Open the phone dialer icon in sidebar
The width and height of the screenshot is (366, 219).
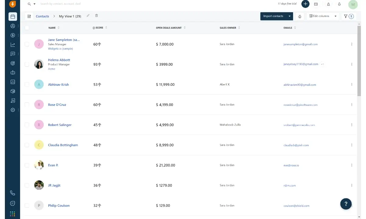point(13,193)
